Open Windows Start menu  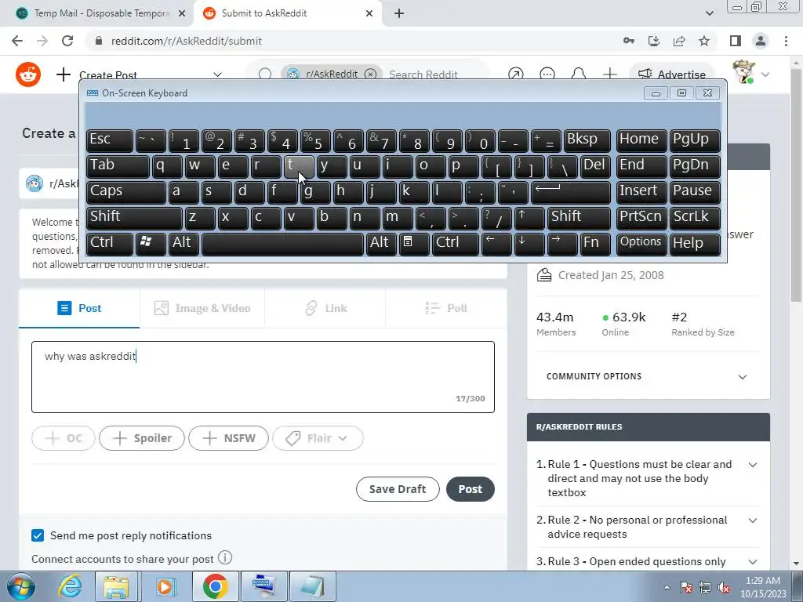21,587
